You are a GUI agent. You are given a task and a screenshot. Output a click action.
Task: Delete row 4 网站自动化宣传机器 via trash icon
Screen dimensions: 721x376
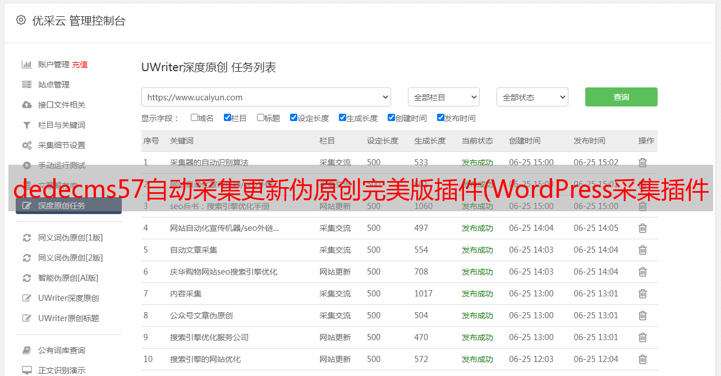(x=642, y=228)
